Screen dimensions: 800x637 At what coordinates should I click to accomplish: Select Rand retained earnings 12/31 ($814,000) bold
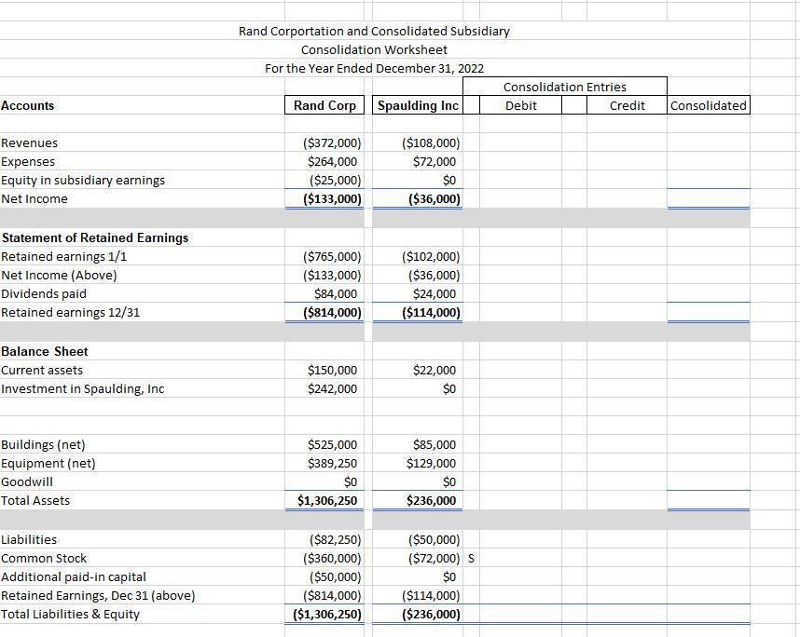[332, 312]
